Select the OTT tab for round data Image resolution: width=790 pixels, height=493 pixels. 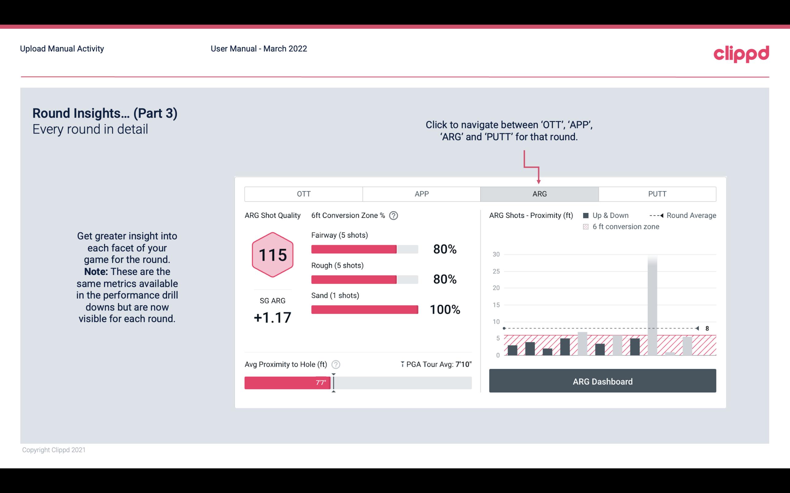(303, 194)
